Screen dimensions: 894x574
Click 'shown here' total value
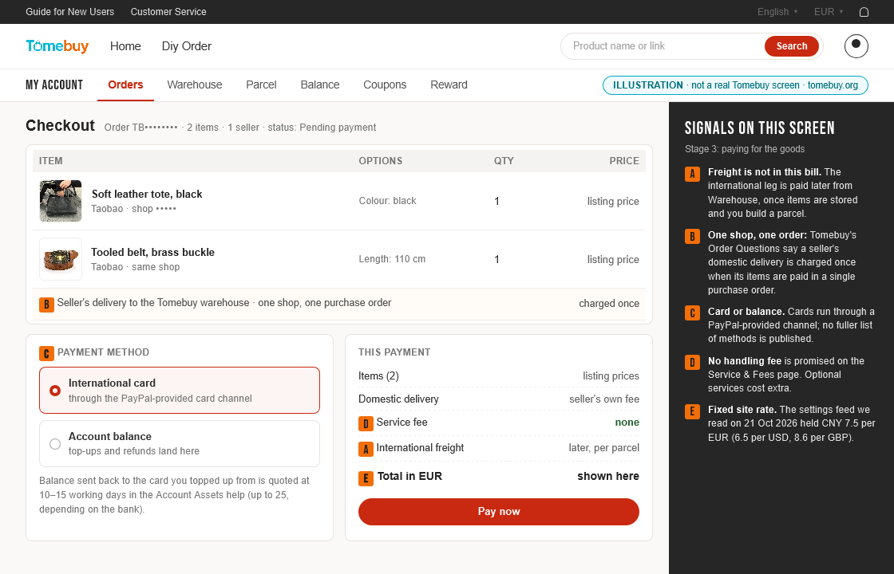coord(608,477)
